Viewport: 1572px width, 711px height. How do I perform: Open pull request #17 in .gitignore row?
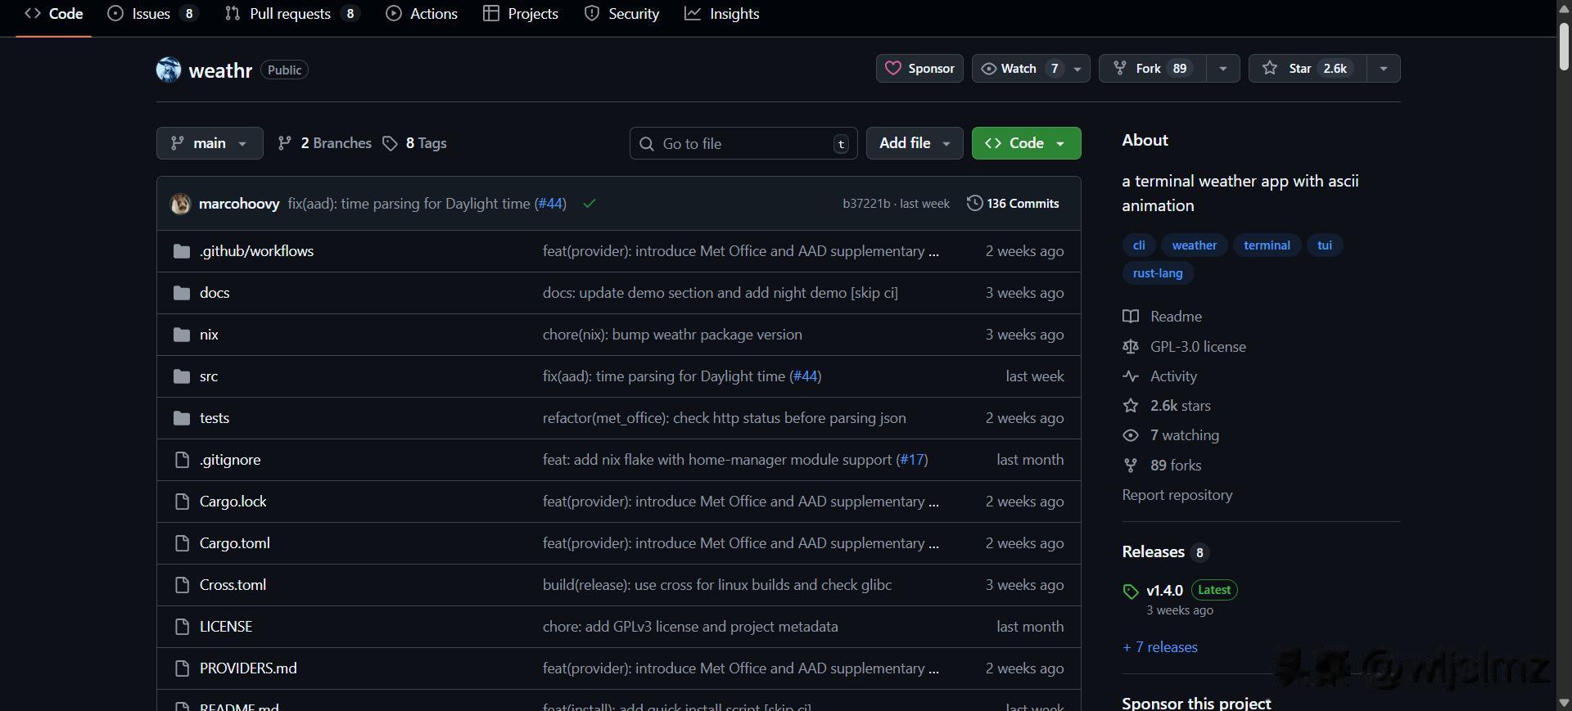(912, 460)
